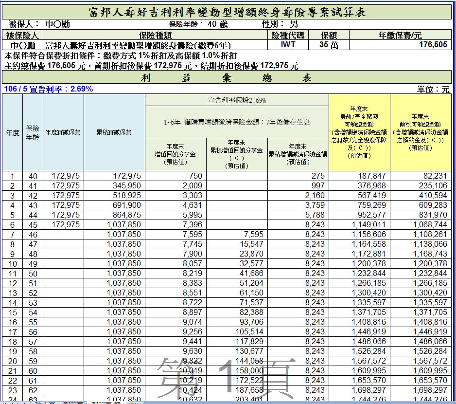Click the cell containing 345,950
Image resolution: width=456 pixels, height=404 pixels.
click(114, 185)
